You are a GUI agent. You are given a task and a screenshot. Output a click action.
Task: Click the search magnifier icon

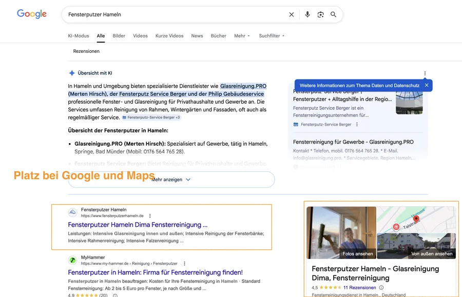point(334,14)
